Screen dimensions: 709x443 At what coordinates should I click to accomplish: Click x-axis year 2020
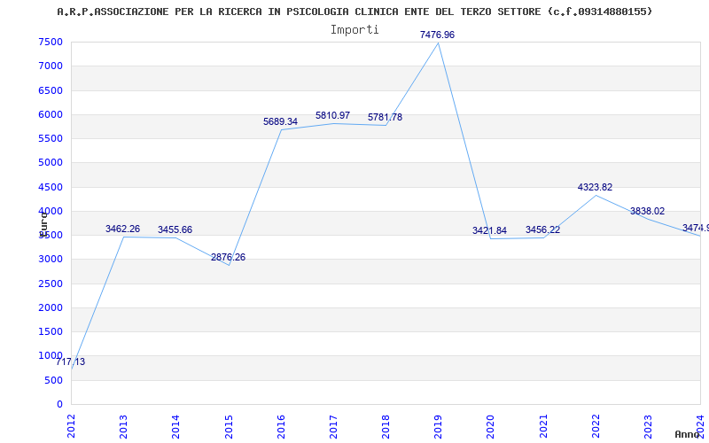click(x=491, y=426)
